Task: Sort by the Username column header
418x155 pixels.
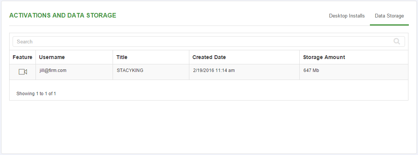Action: point(52,57)
